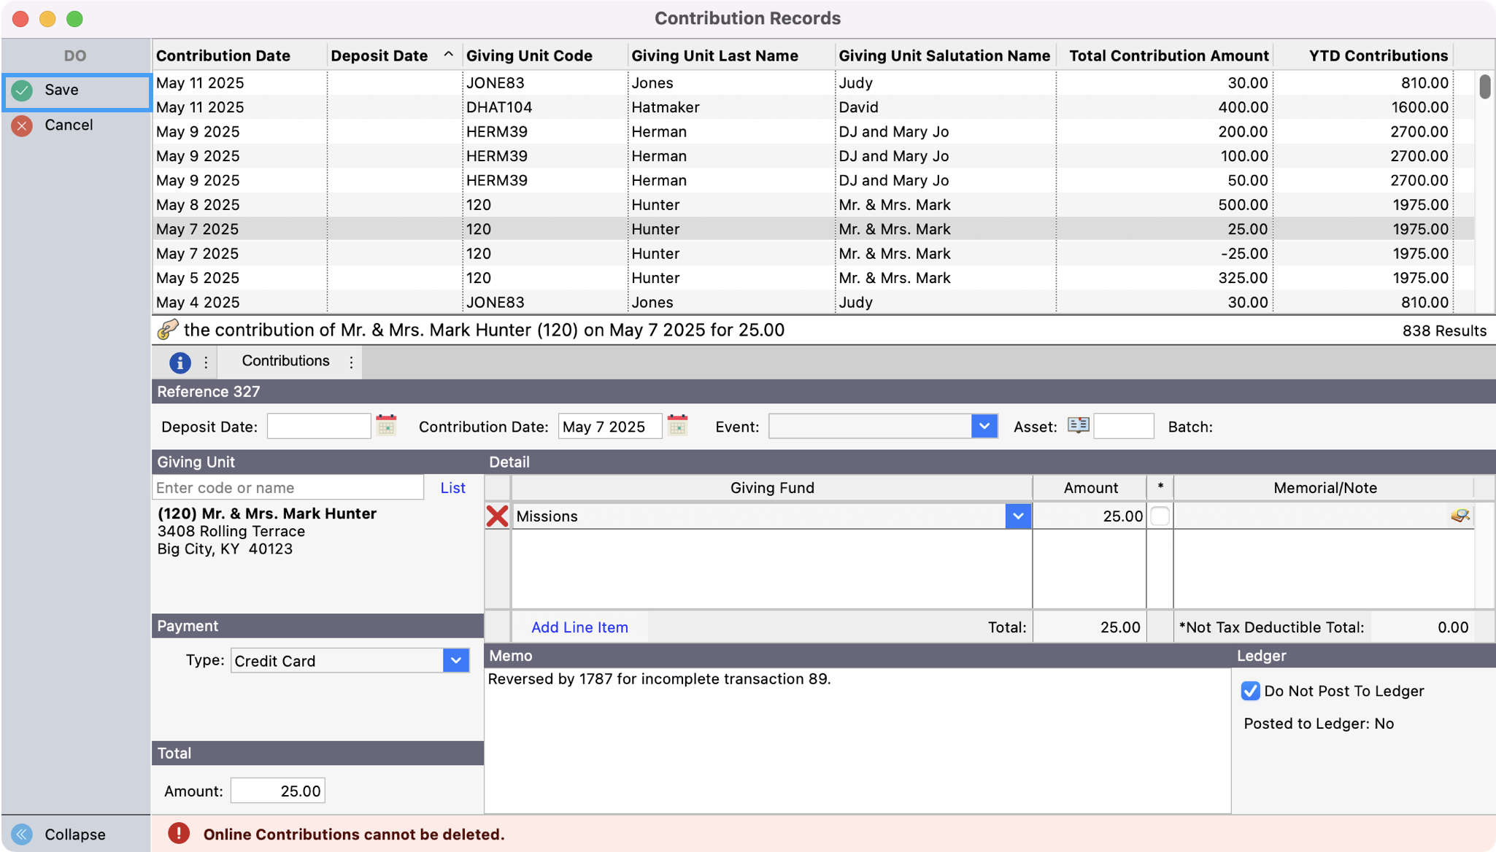Click Add Line Item
The height and width of the screenshot is (852, 1496).
tap(579, 627)
